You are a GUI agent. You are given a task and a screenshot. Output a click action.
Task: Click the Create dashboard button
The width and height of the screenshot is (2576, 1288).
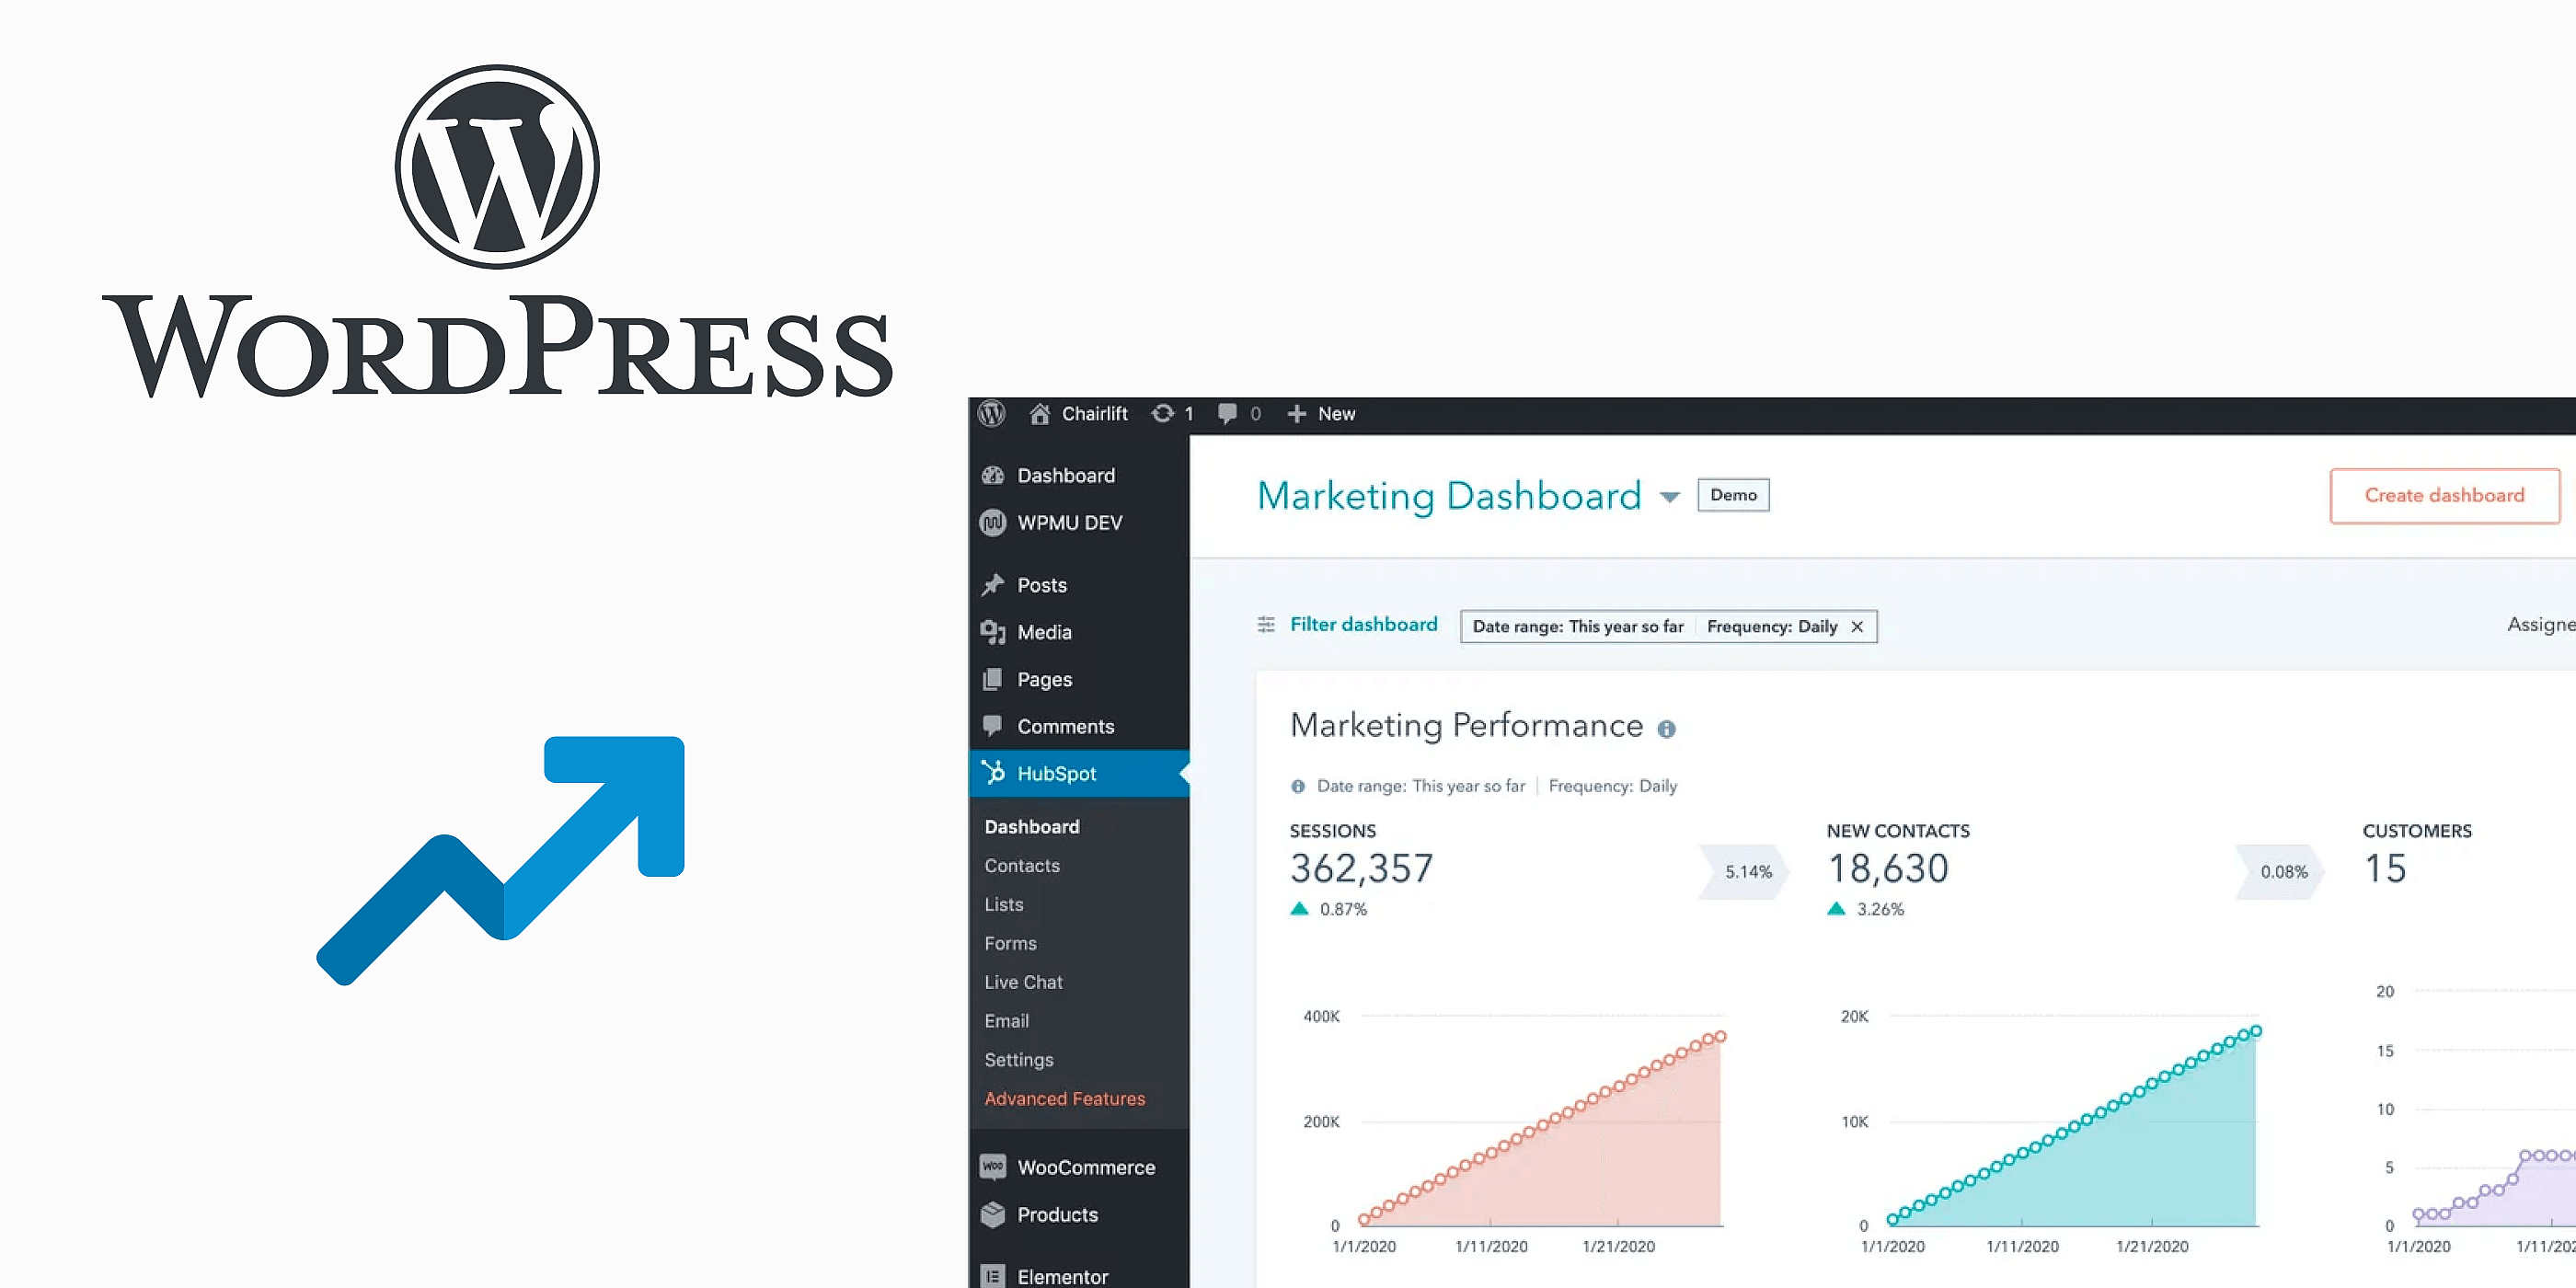click(x=2444, y=495)
